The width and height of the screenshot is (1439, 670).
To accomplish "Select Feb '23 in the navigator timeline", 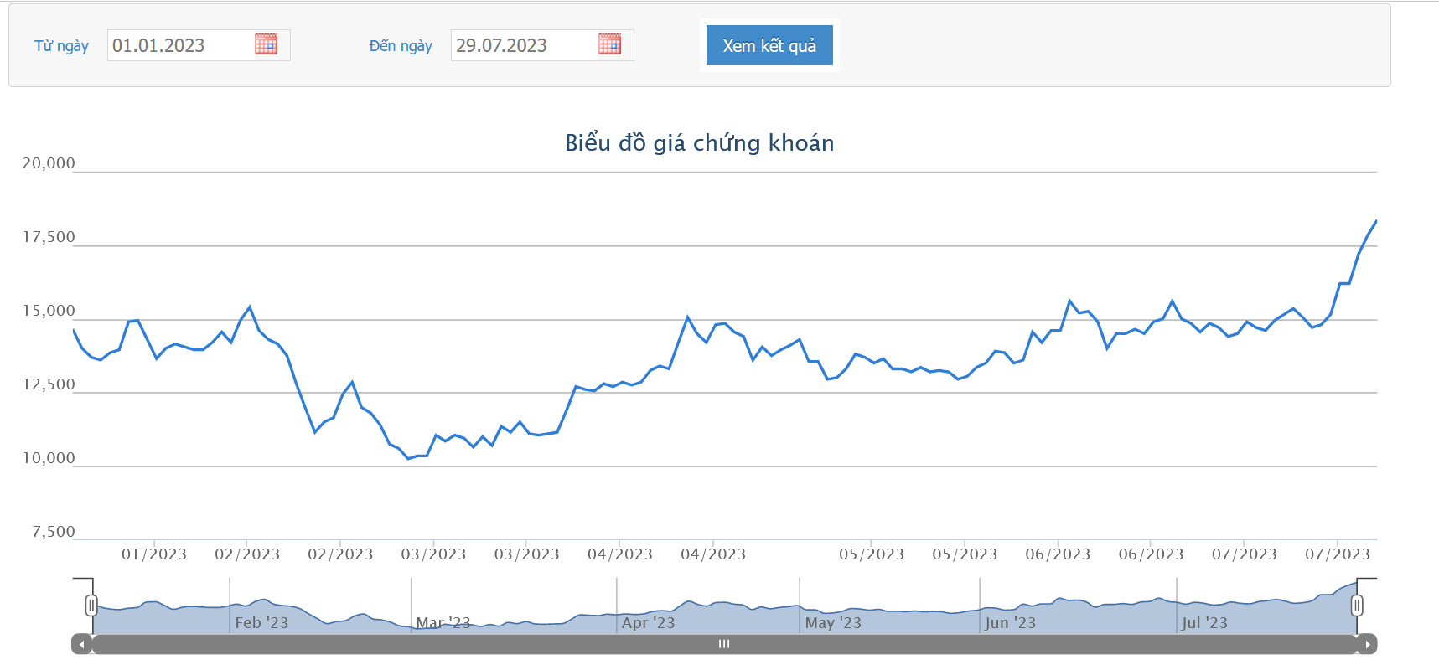I will (261, 622).
